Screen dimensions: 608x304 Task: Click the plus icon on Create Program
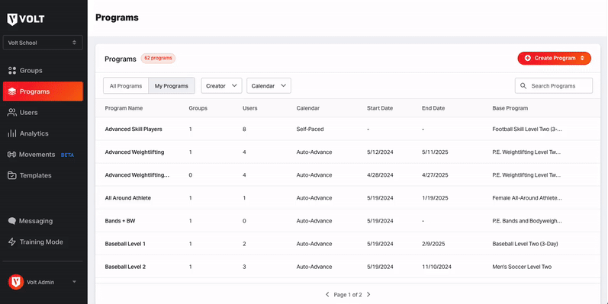pos(527,58)
